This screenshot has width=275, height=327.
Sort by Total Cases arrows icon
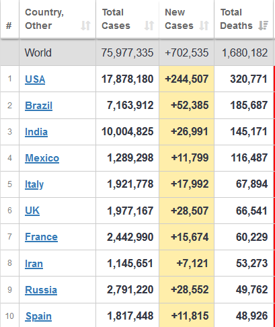click(149, 26)
